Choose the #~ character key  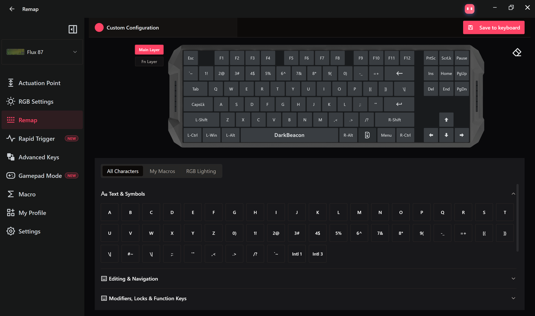point(130,254)
